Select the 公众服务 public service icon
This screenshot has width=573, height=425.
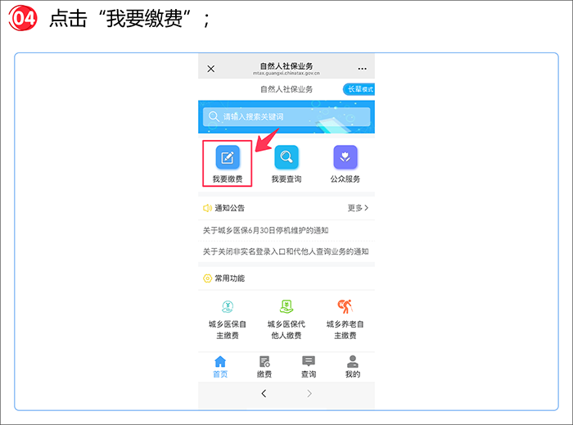point(345,158)
